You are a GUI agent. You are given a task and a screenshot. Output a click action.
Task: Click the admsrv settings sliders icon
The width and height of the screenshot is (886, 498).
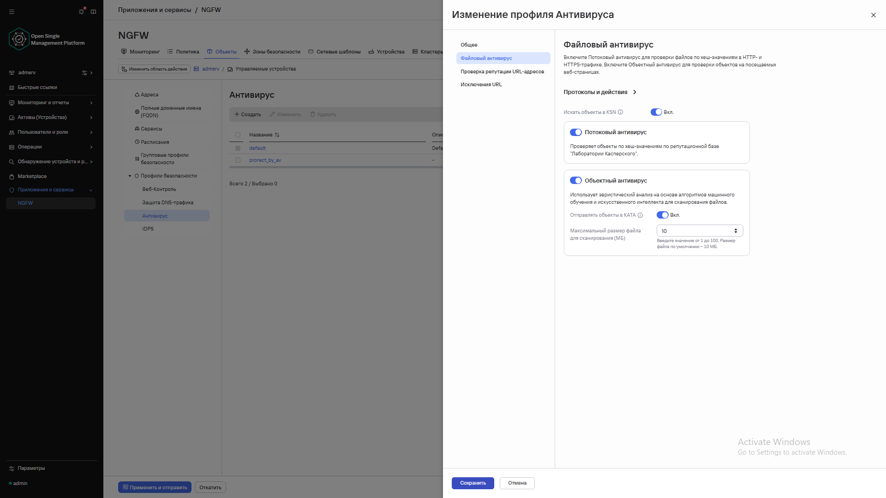coord(84,73)
